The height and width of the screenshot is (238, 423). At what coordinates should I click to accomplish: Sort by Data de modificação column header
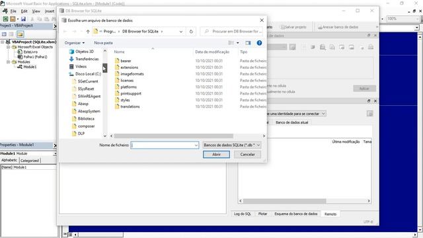point(212,52)
